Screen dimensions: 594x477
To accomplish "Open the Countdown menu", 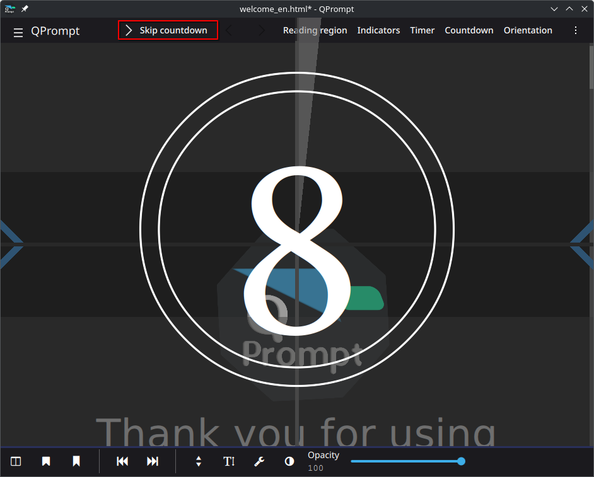I will click(x=469, y=30).
